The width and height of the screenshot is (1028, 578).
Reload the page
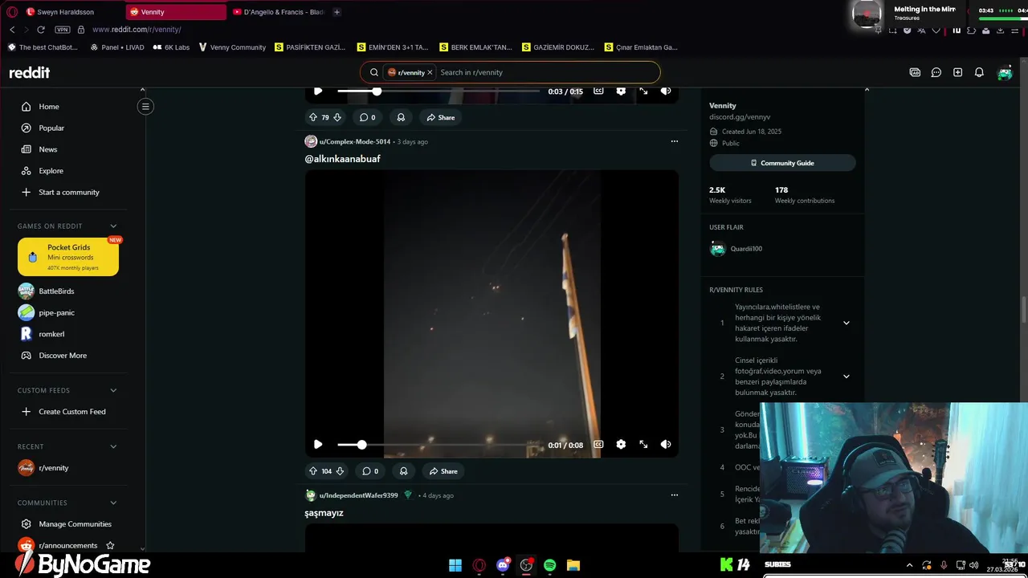(x=41, y=30)
